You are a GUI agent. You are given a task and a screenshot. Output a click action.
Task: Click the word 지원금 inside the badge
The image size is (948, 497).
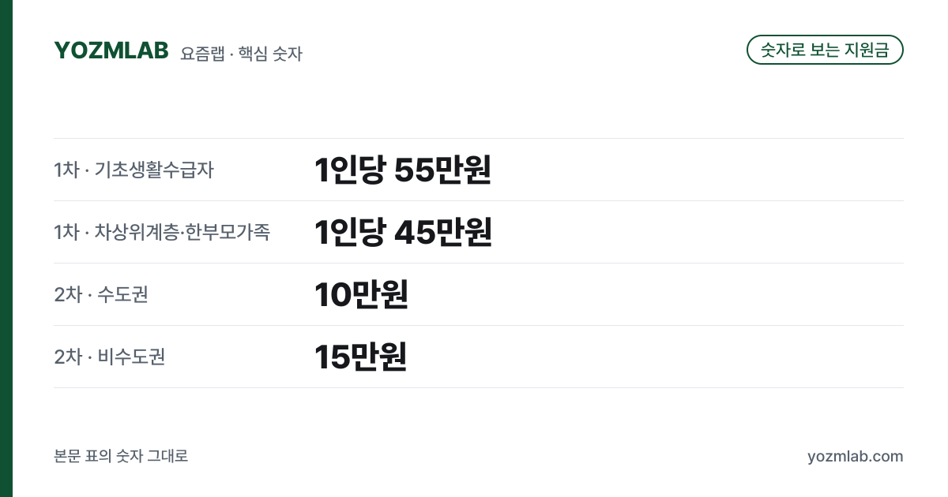pyautogui.click(x=867, y=50)
